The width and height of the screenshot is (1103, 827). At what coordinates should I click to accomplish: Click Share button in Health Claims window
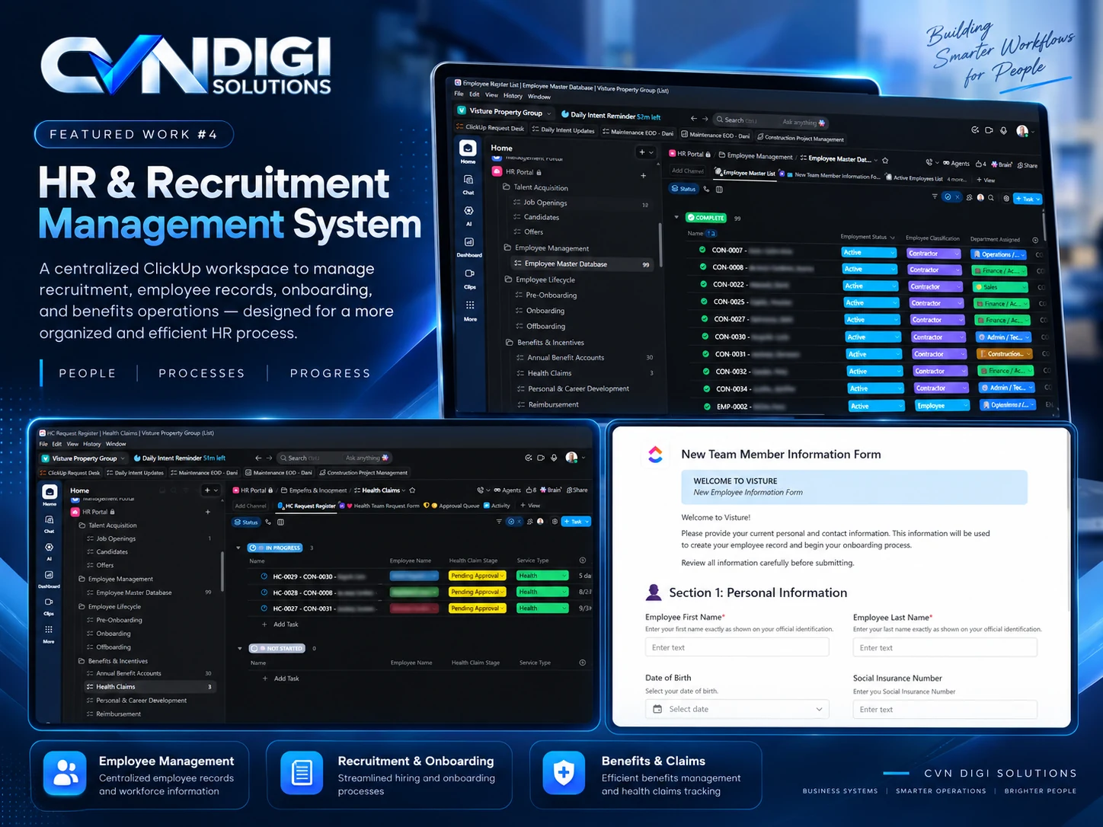[577, 490]
